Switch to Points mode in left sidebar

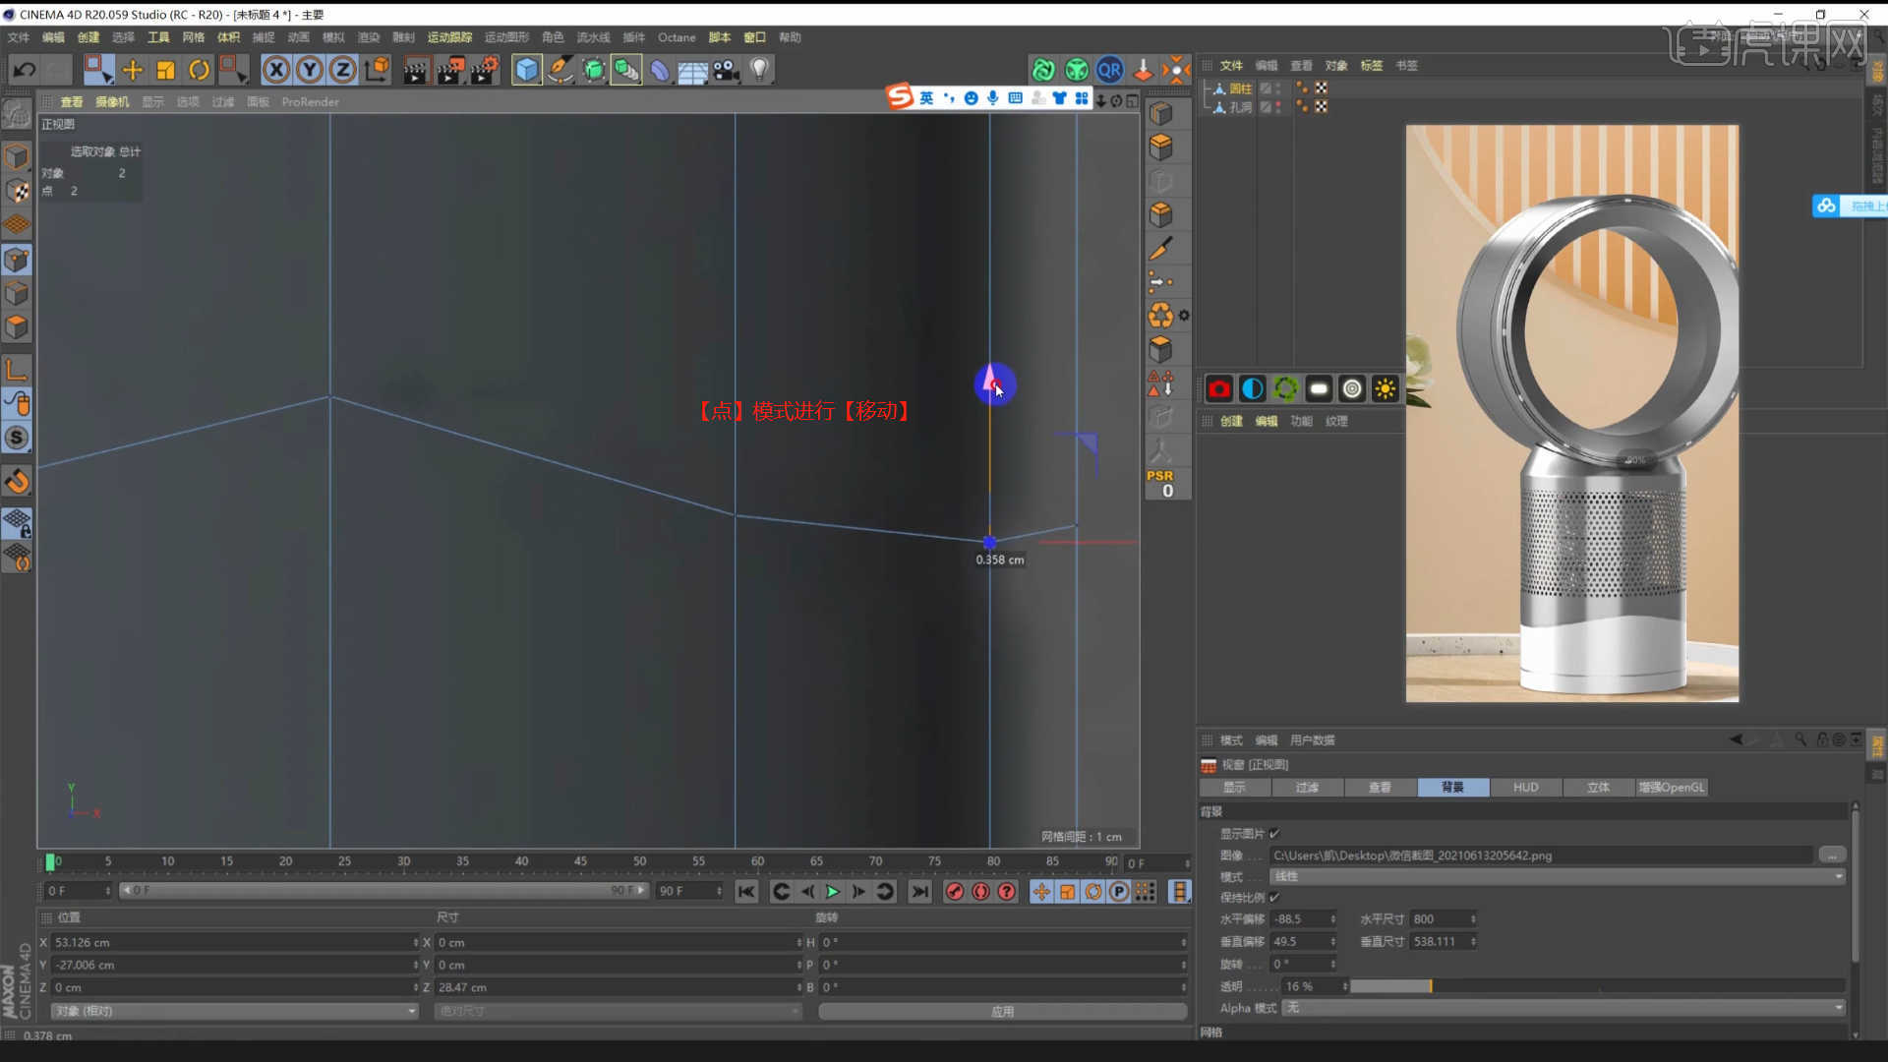[17, 261]
